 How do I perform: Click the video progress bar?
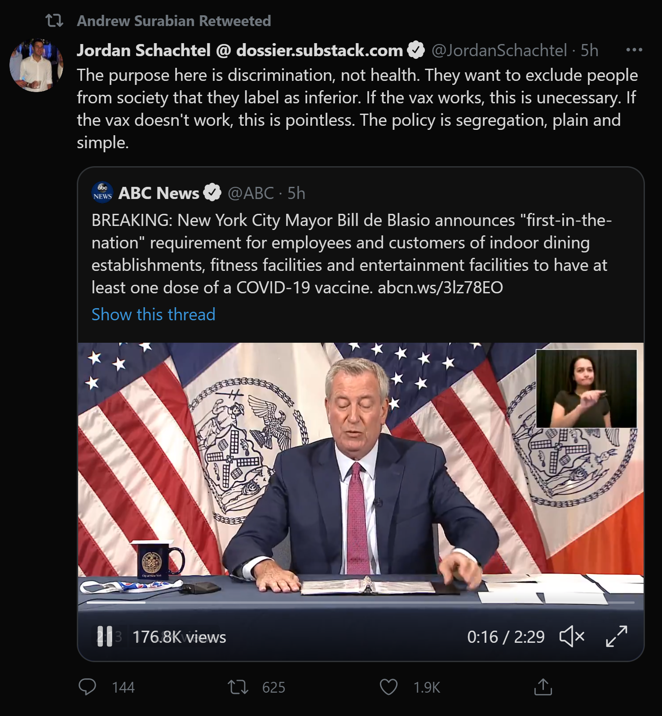tap(360, 602)
